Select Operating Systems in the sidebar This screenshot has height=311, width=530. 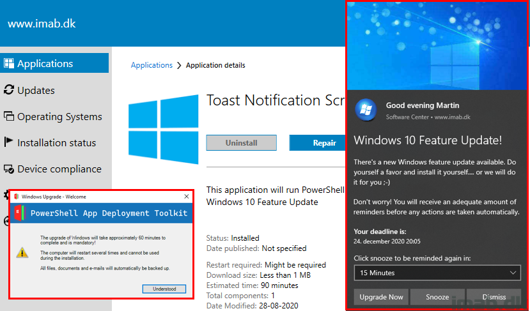[54, 116]
